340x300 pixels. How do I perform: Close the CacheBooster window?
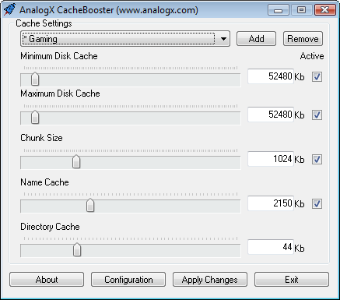(325, 10)
